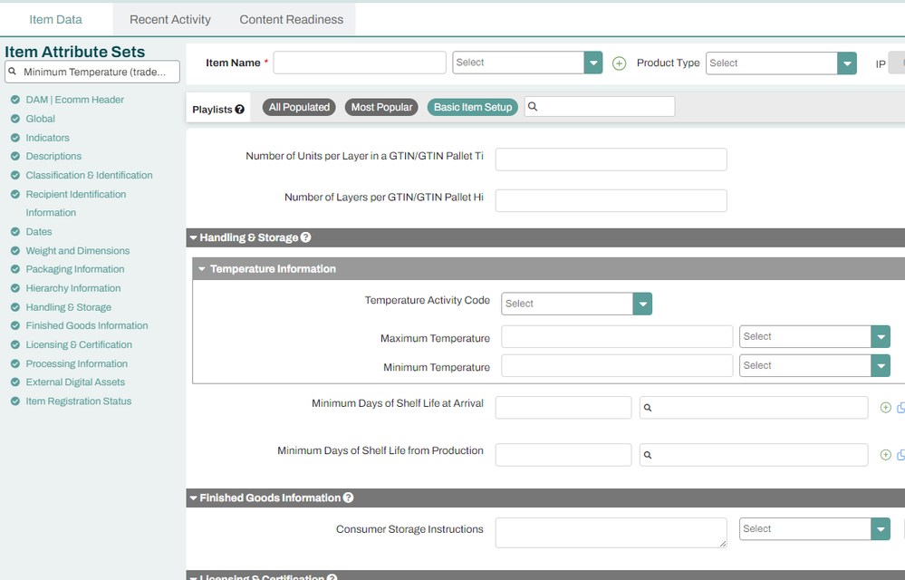This screenshot has width=905, height=580.
Task: Click search icon in Item Attribute Sets box
Action: click(x=12, y=72)
